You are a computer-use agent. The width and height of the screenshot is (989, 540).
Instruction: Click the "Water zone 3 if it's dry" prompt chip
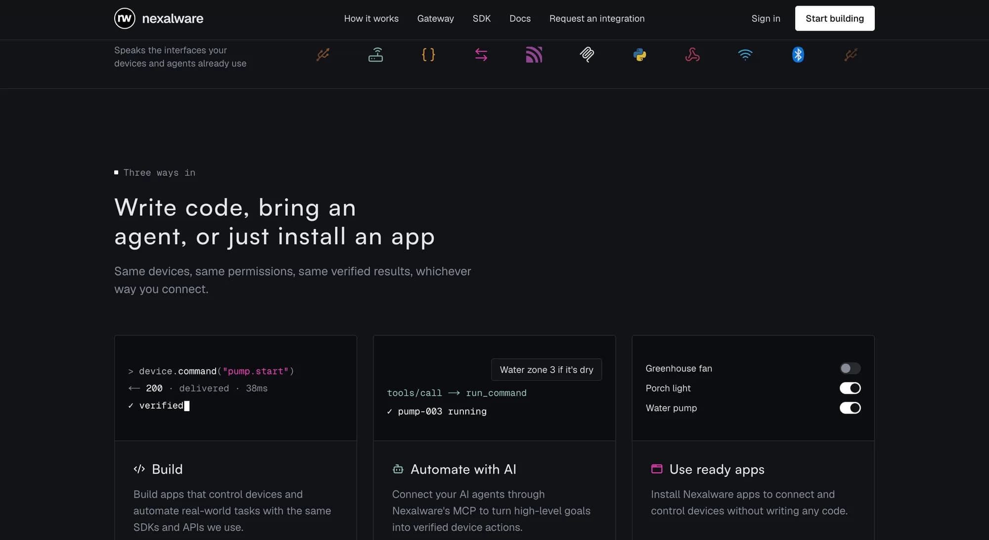coord(546,370)
